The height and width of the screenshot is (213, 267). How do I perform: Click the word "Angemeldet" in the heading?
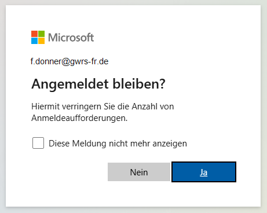(70, 84)
